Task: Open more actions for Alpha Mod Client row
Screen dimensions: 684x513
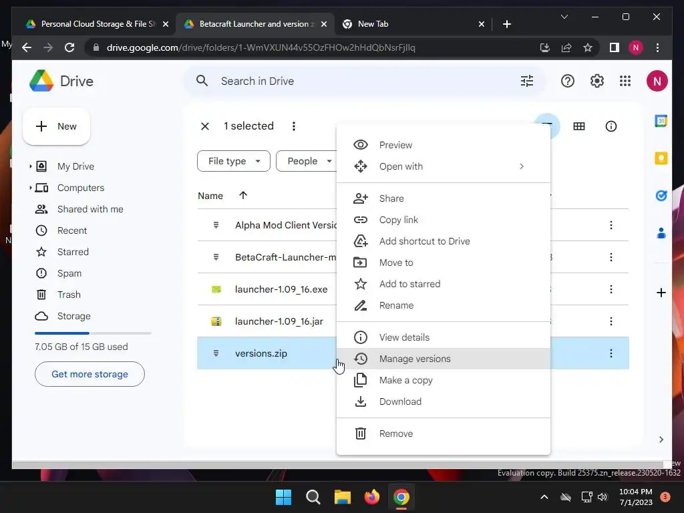Action: pyautogui.click(x=611, y=225)
